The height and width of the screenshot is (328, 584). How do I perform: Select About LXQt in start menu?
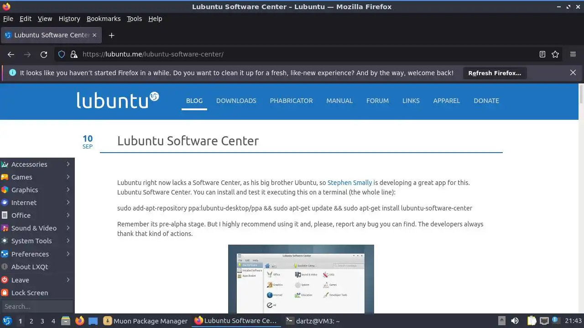tap(36, 267)
